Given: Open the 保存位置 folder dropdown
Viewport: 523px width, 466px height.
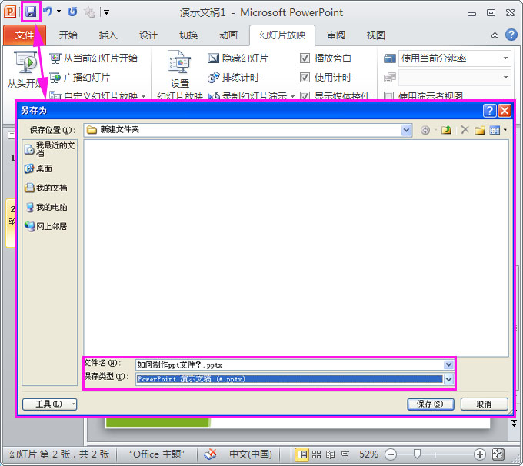Looking at the screenshot, I should pos(406,130).
